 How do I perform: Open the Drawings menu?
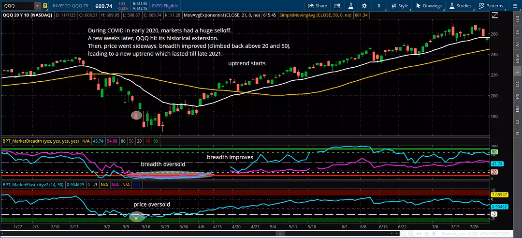pos(429,6)
